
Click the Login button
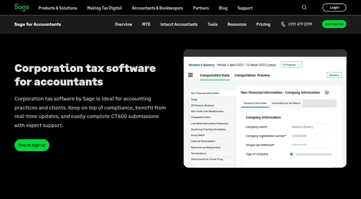coord(334,8)
